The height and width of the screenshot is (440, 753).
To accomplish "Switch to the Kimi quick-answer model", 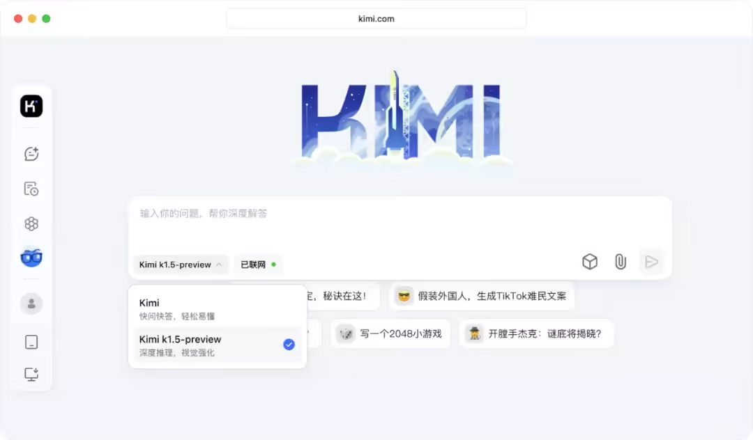I will [216, 308].
